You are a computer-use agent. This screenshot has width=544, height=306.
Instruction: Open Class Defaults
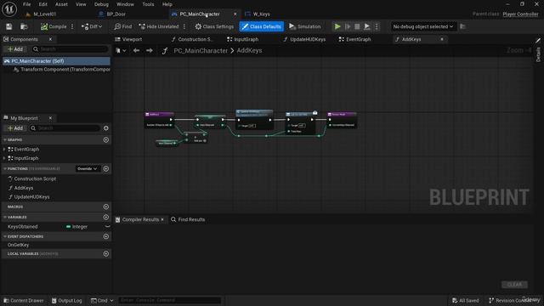pos(261,26)
